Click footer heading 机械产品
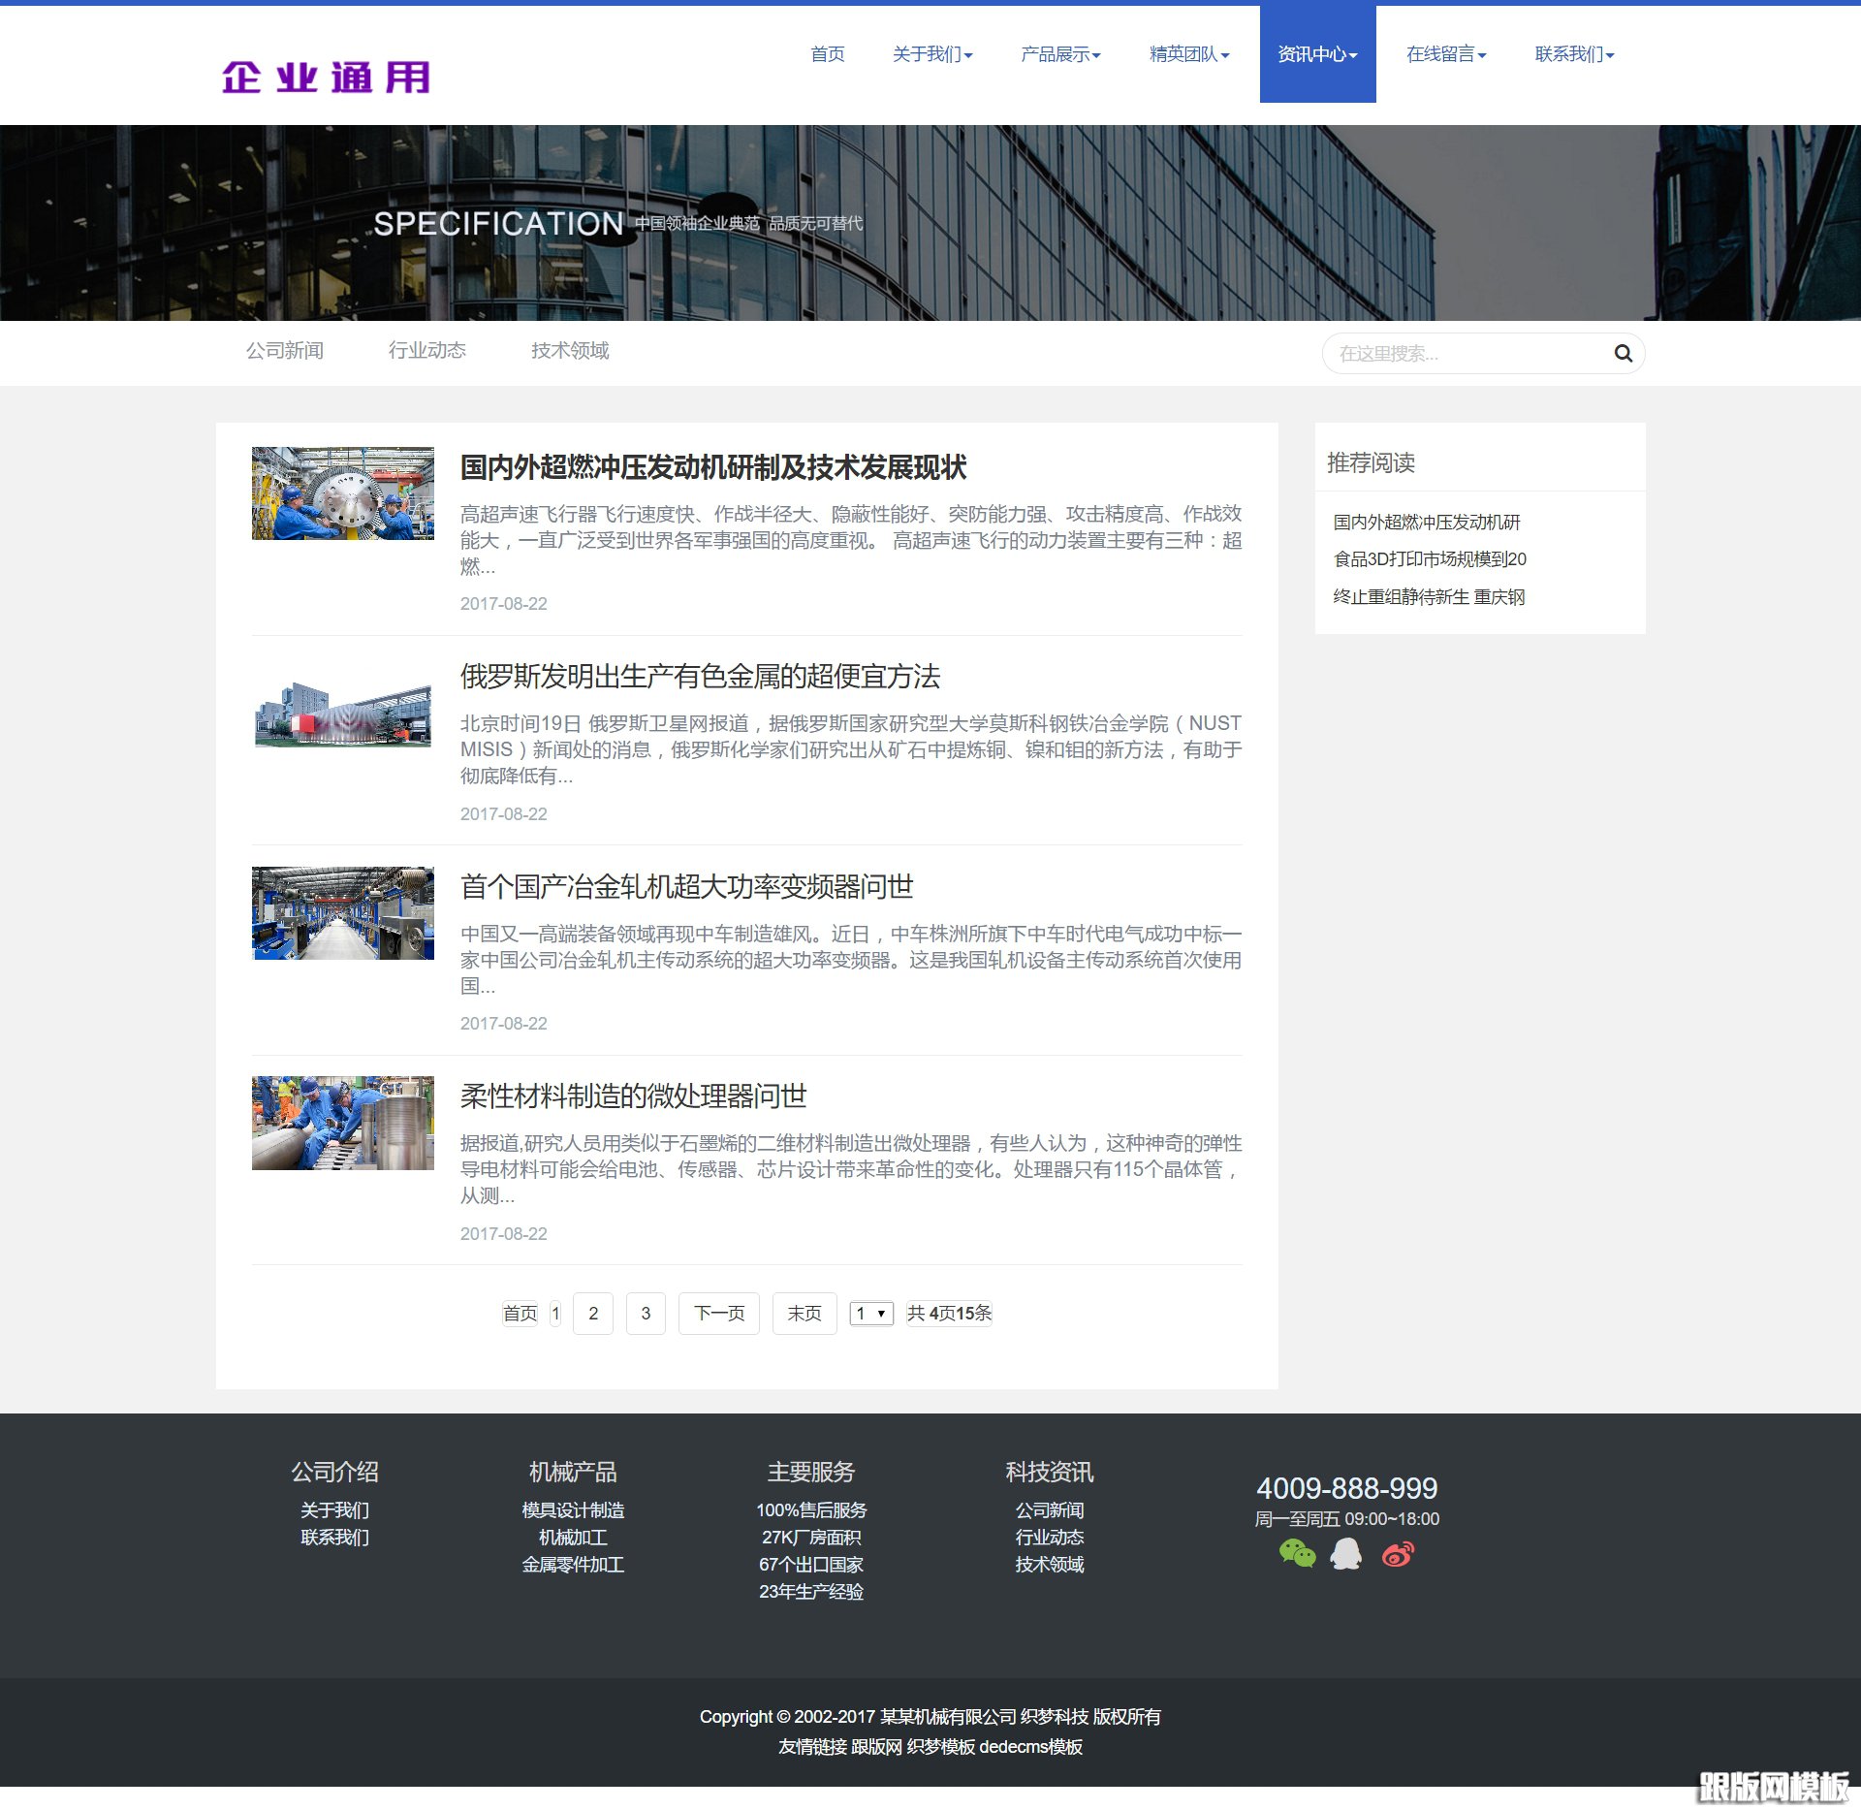Screen dimensions: 1861x1810 (x=573, y=1472)
